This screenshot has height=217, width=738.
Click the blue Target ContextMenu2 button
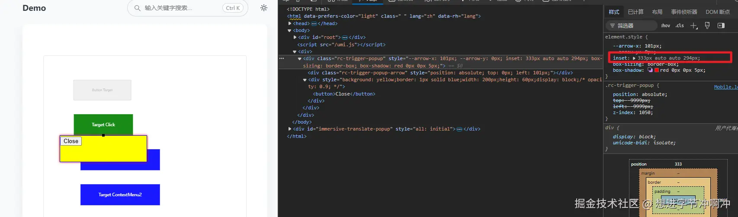[120, 195]
